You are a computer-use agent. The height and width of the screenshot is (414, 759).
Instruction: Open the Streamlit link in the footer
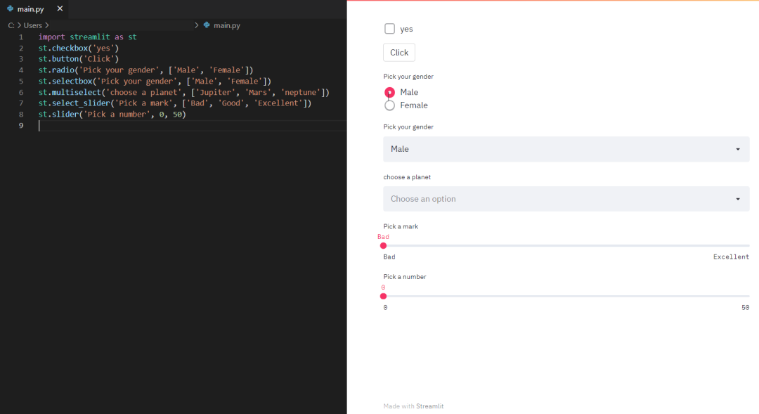pyautogui.click(x=430, y=406)
